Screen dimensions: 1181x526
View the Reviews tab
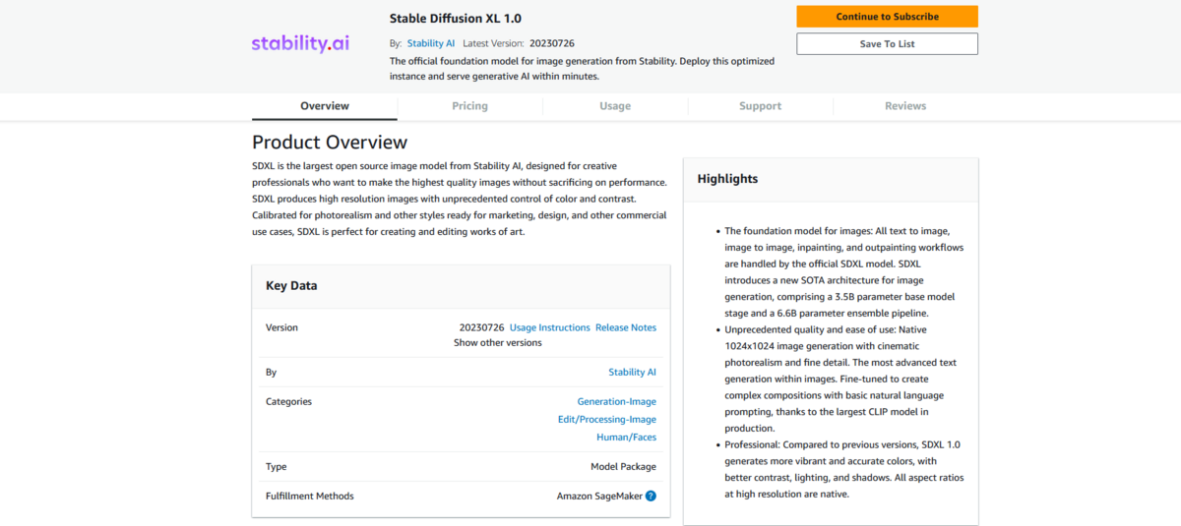point(905,106)
